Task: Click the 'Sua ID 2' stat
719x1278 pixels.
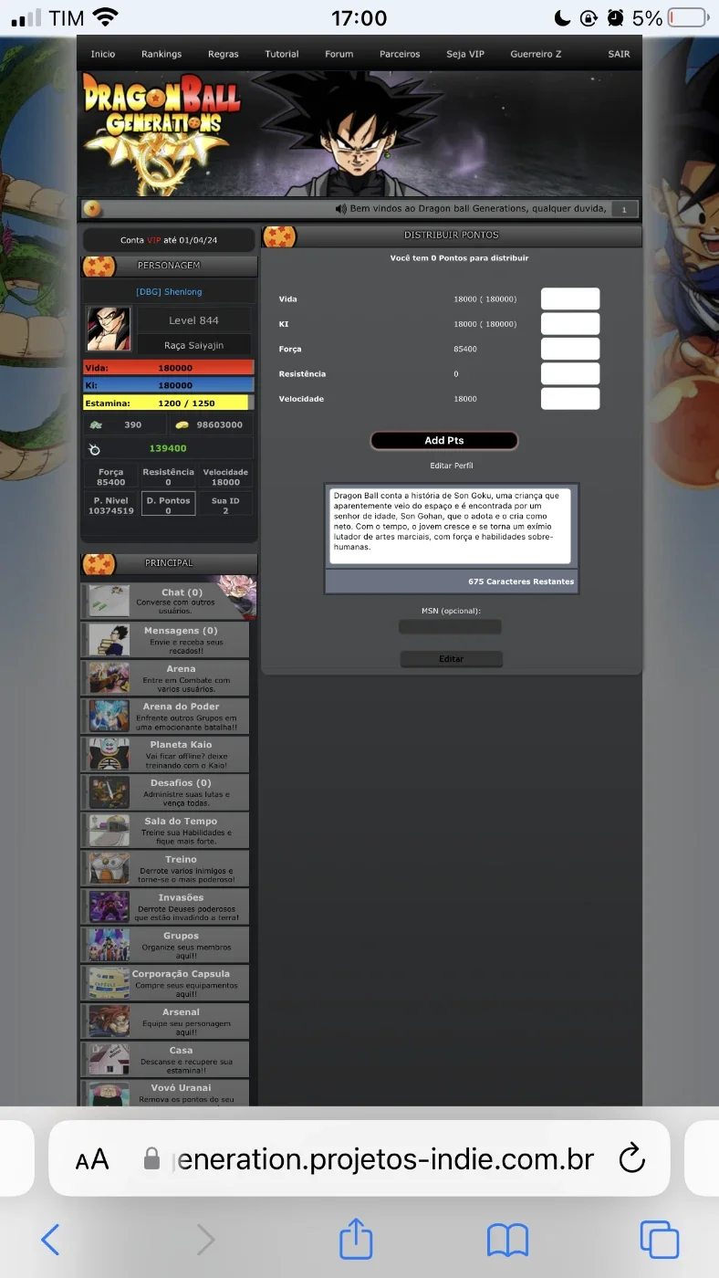Action: 225,506
